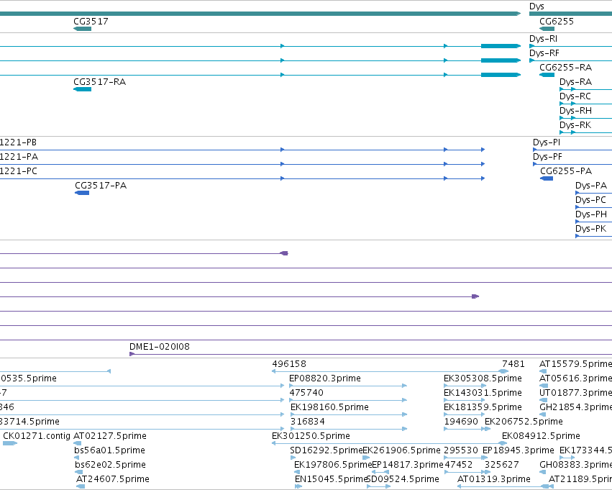Select the EK206752.5prime EST label

(524, 422)
